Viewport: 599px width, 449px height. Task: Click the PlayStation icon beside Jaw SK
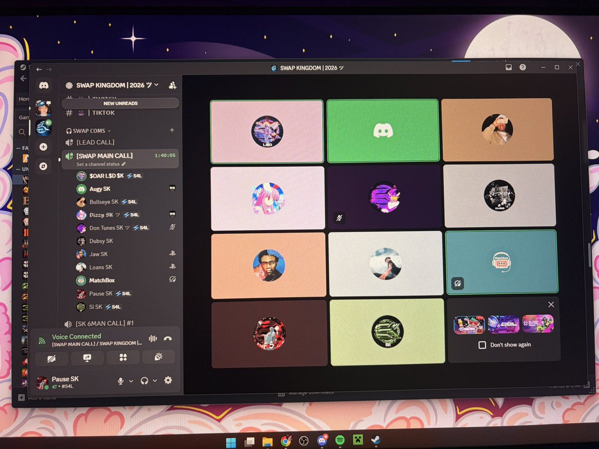pyautogui.click(x=172, y=253)
